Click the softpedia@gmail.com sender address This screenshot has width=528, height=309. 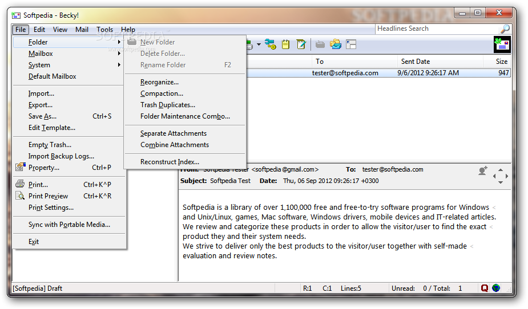285,170
